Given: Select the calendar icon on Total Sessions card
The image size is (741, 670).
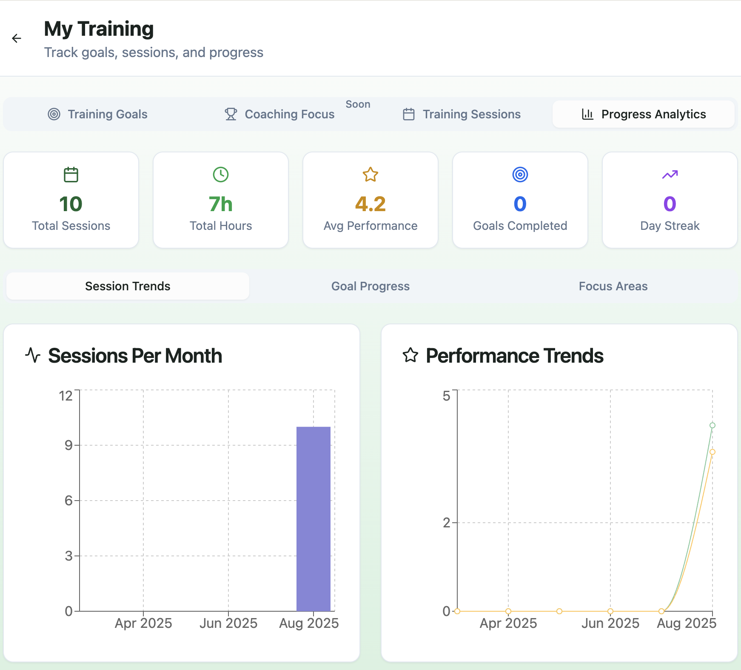Looking at the screenshot, I should [71, 175].
